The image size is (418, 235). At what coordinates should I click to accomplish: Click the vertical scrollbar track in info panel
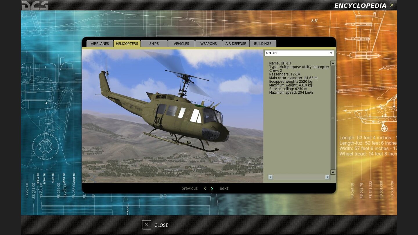(x=333, y=117)
